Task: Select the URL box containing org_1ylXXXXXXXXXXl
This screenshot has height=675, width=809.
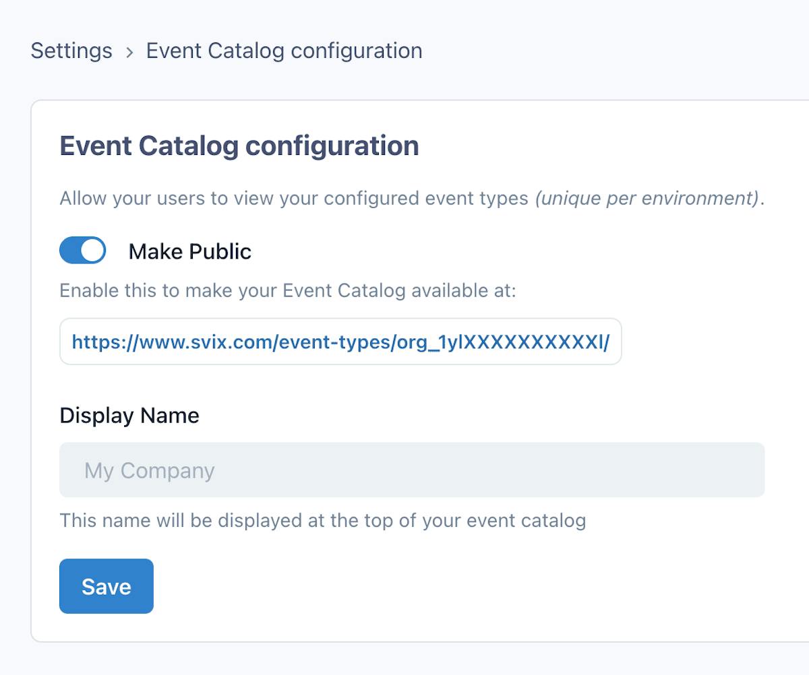Action: click(340, 342)
